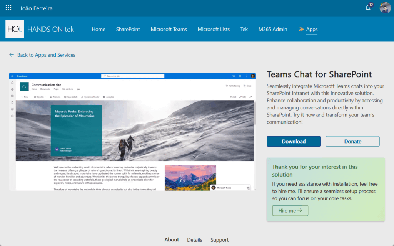
Task: Click the HOt site logo
Action: 15,29
